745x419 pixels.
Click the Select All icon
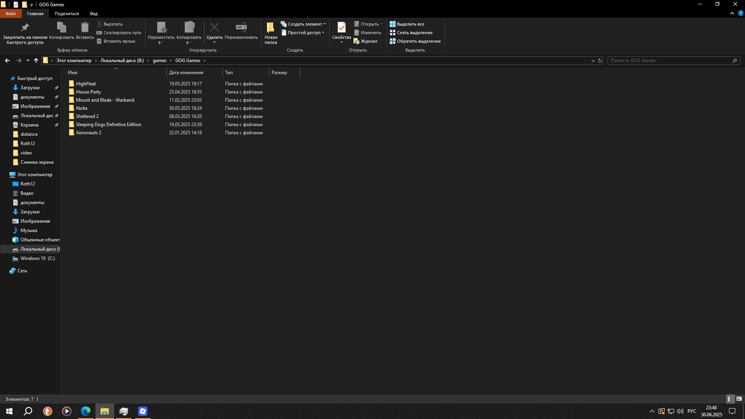[x=393, y=24]
